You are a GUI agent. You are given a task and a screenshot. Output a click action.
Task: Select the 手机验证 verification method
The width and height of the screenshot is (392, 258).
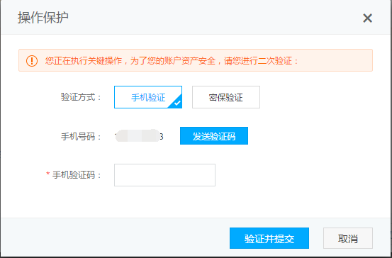[x=148, y=97]
